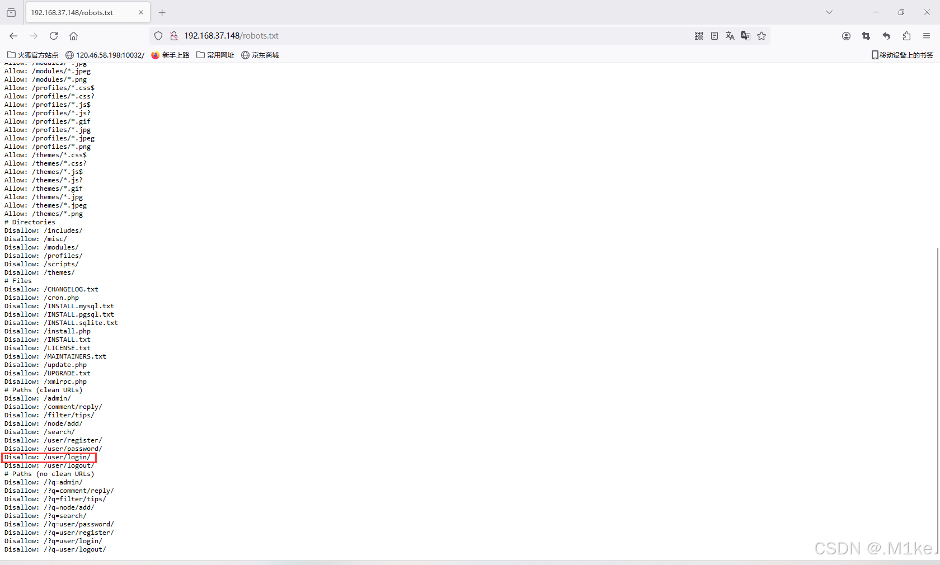The image size is (940, 565).
Task: Click the 'Disallow: /search/' line
Action: pos(40,432)
